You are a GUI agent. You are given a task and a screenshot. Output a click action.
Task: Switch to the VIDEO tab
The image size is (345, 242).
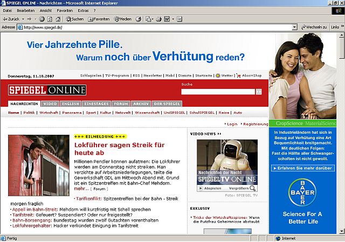point(50,104)
